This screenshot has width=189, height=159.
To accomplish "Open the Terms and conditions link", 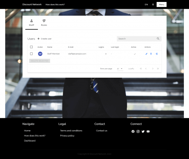I will [71, 131].
